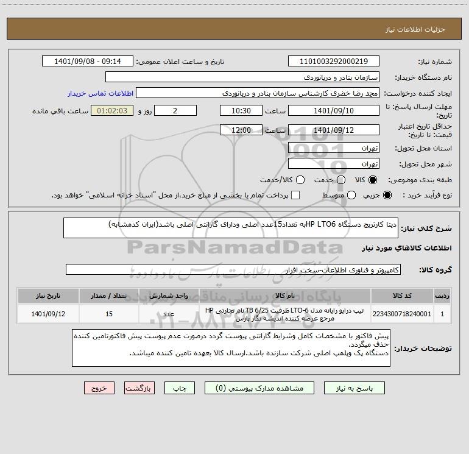469x454 pixels.
Task: Click the نام کالا column header
Action: (285, 296)
